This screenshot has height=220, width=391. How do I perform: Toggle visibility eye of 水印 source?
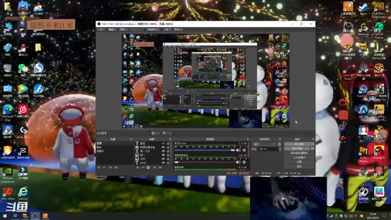click(163, 158)
